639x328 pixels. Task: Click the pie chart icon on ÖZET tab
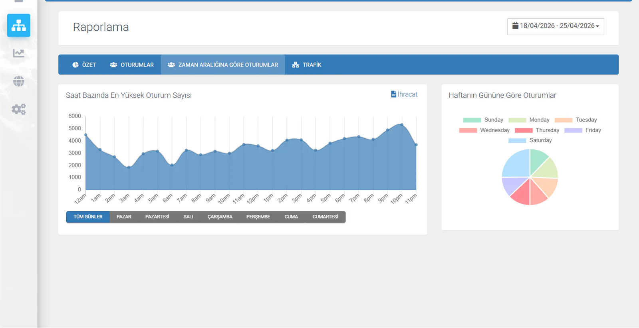[75, 65]
